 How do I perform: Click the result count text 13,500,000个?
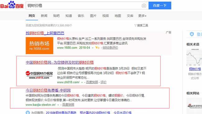point(64,25)
